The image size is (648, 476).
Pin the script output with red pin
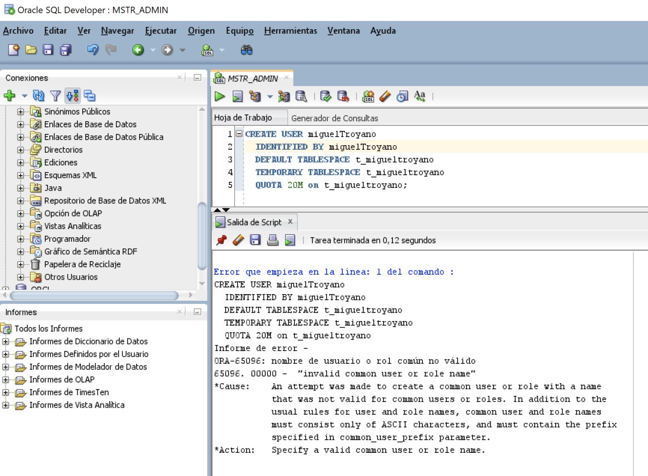(221, 240)
